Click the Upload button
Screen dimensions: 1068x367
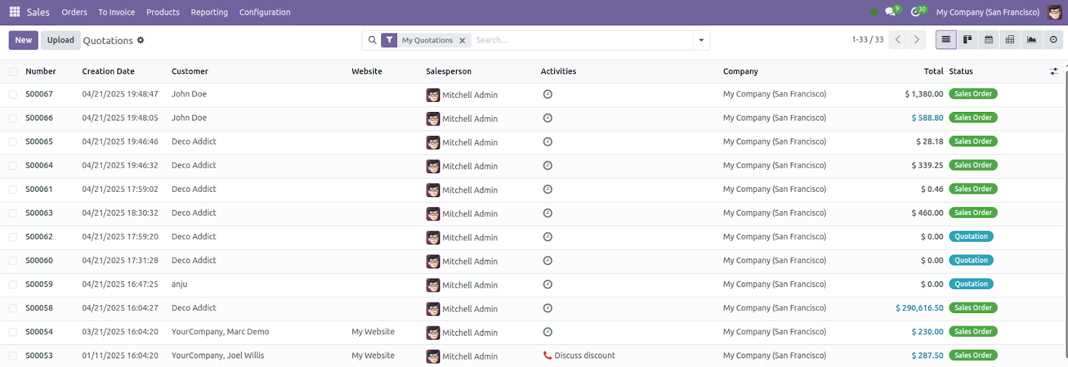(61, 40)
